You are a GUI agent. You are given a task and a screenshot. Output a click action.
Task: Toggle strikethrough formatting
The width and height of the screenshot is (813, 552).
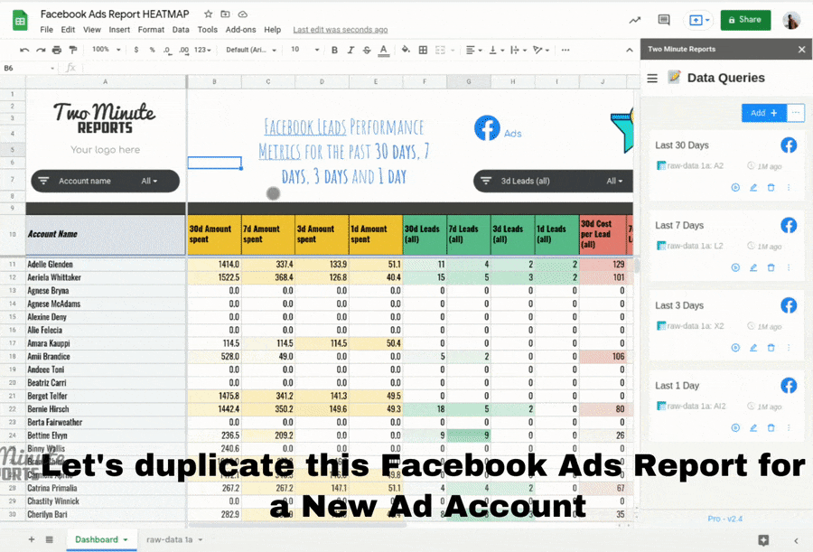point(367,50)
